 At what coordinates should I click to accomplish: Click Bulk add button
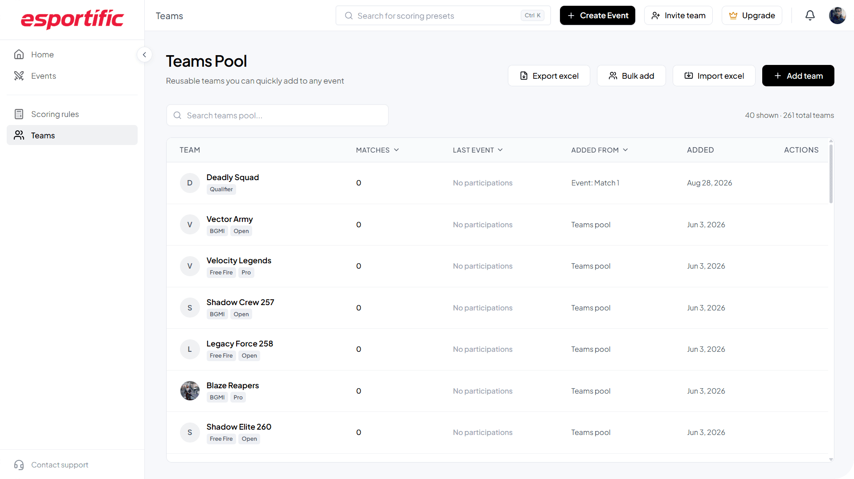point(631,76)
